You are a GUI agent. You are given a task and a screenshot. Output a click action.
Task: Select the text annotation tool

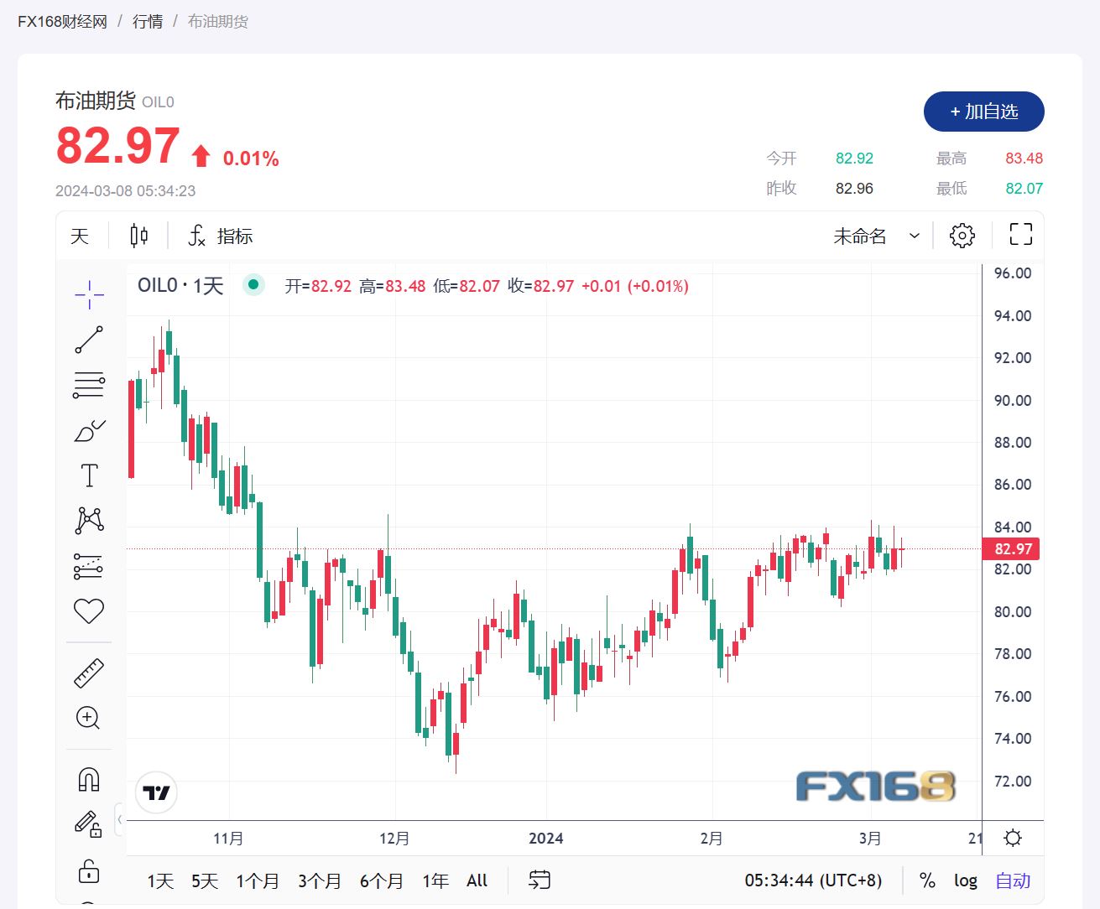89,476
